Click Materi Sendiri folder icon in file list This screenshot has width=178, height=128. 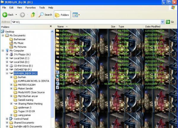58,42
